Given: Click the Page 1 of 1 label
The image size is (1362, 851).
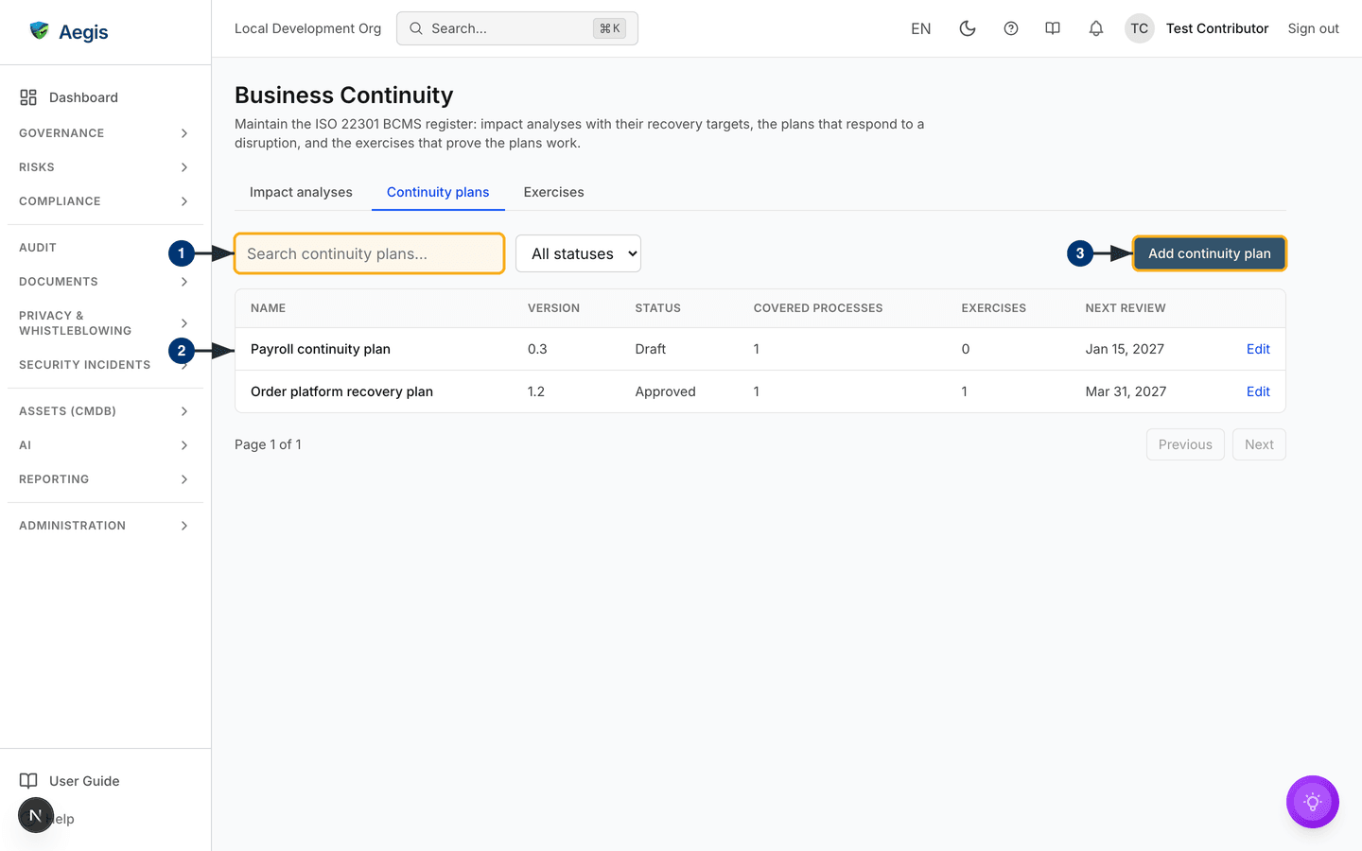Looking at the screenshot, I should pos(268,444).
